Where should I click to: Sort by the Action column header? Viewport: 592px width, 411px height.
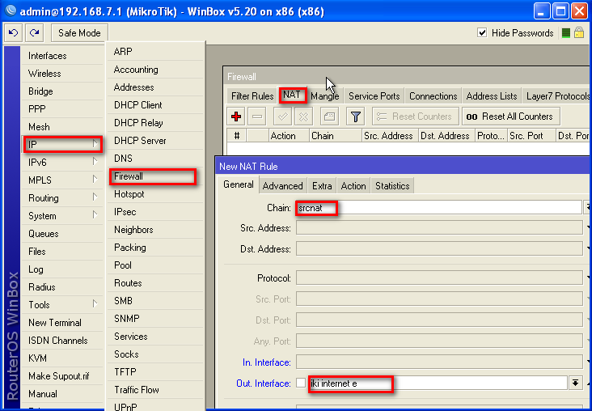point(289,136)
